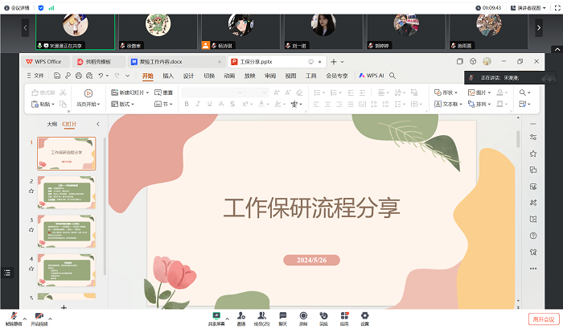Click 会议详情 meeting details
This screenshot has height=329, width=563.
click(16, 7)
